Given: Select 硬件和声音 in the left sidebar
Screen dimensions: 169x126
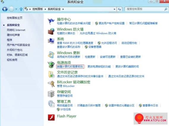Looking at the screenshot, I should pos(13,35).
